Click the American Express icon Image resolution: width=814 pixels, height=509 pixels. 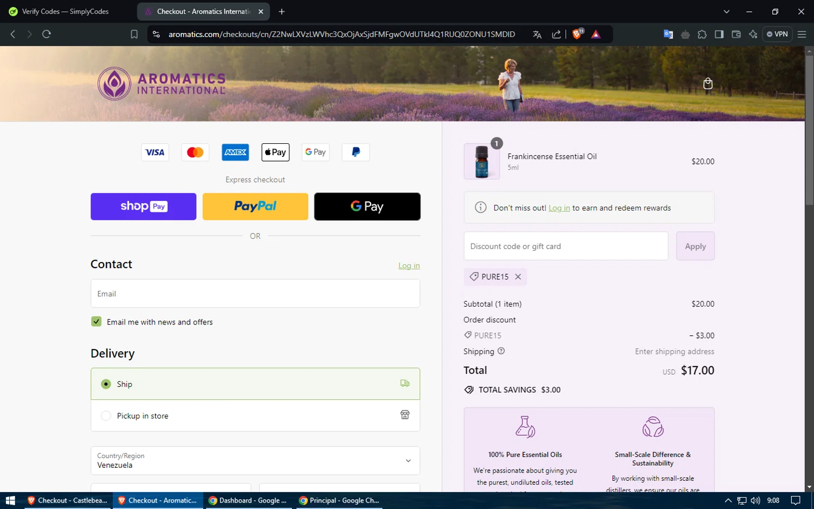point(236,152)
